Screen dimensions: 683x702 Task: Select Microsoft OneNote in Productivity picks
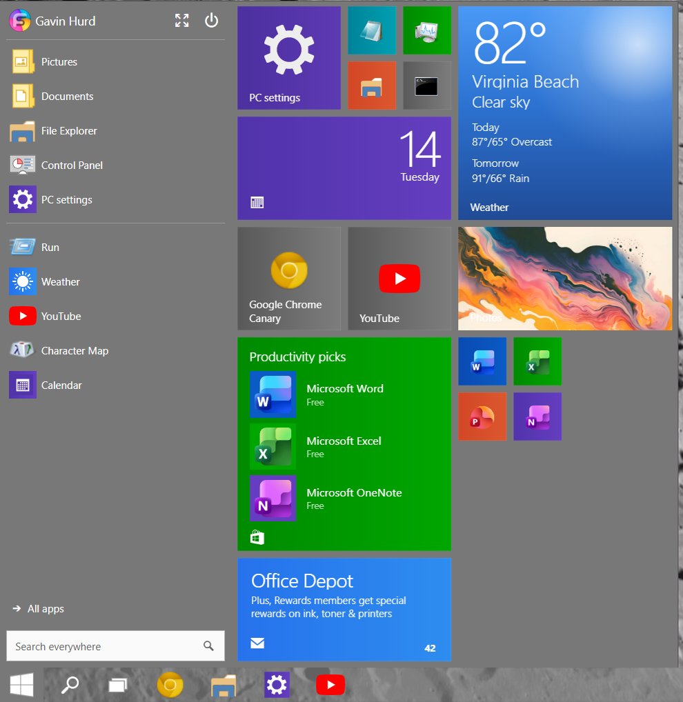pyautogui.click(x=326, y=499)
